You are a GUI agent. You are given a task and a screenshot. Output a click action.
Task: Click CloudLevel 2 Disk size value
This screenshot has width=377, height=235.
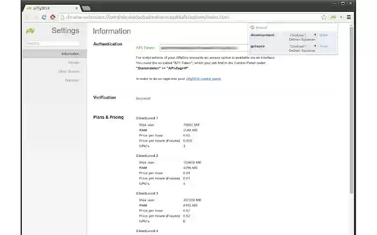click(x=192, y=163)
